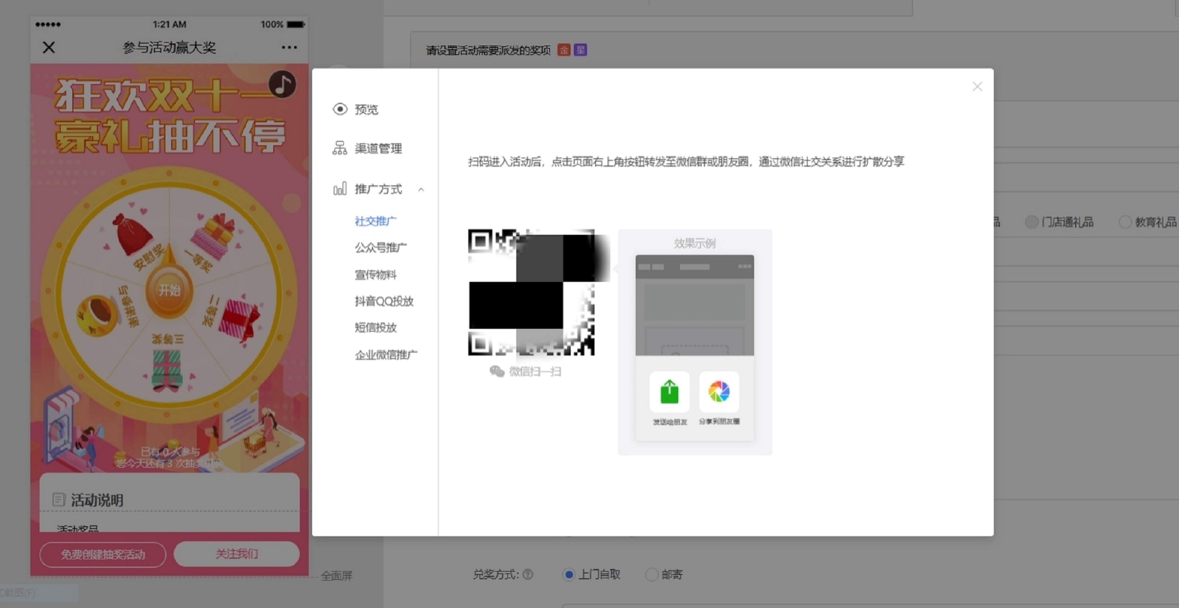Click the 关注我们 button
1179x608 pixels.
(237, 554)
